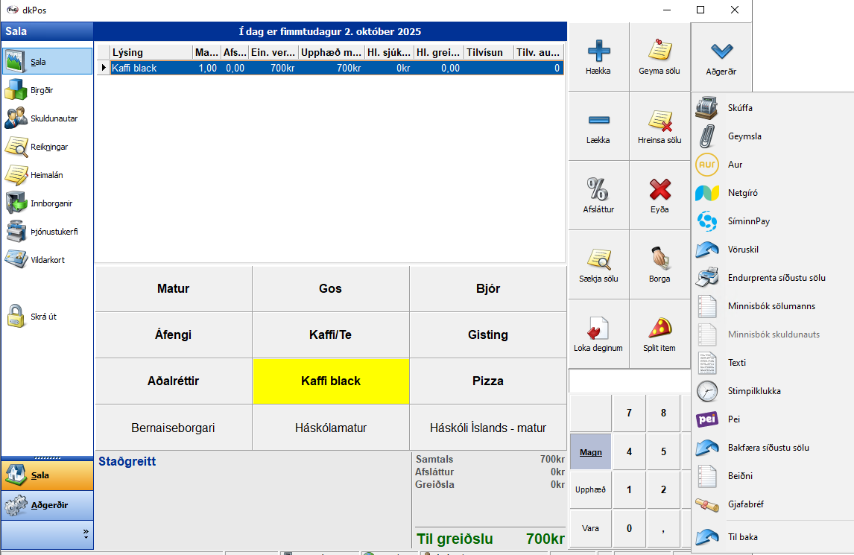The height and width of the screenshot is (555, 854).
Task: Click the Eyða red X icon
Action: pos(660,189)
